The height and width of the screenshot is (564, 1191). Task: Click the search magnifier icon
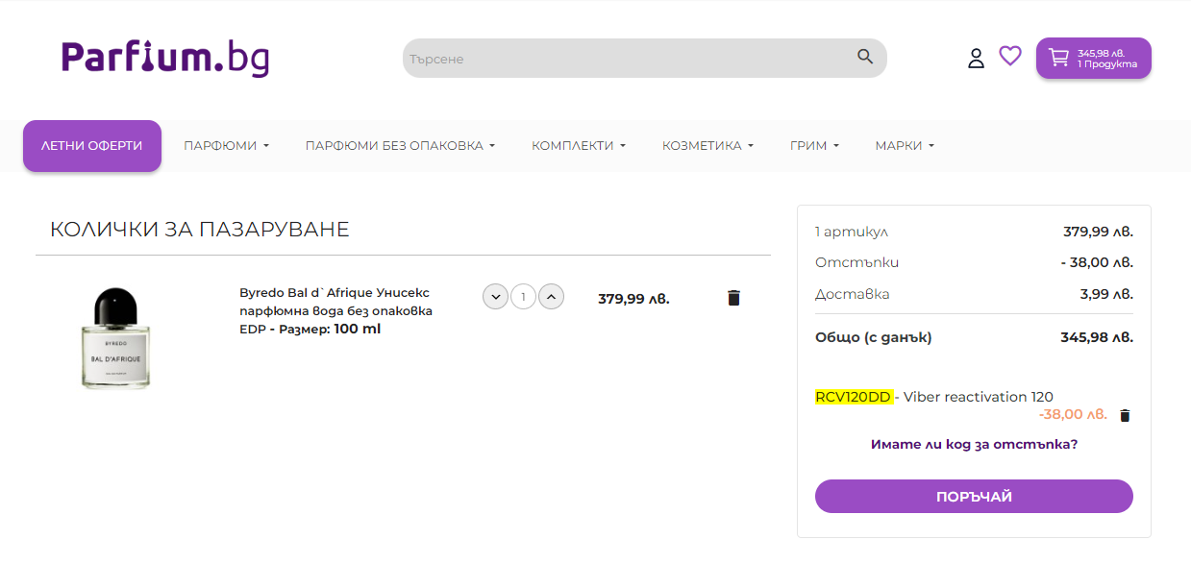coord(865,58)
